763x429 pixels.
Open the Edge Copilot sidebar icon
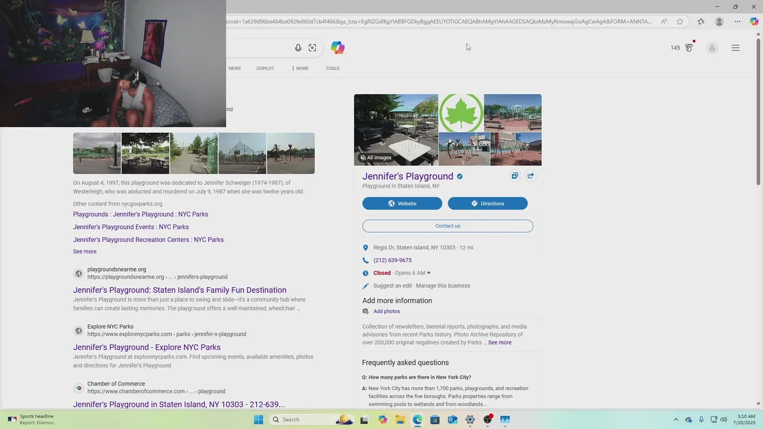pyautogui.click(x=754, y=21)
